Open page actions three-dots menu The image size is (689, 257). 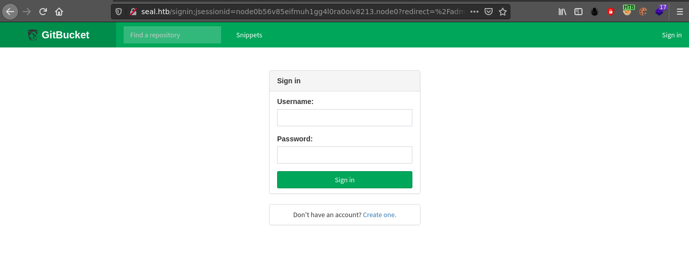click(474, 12)
